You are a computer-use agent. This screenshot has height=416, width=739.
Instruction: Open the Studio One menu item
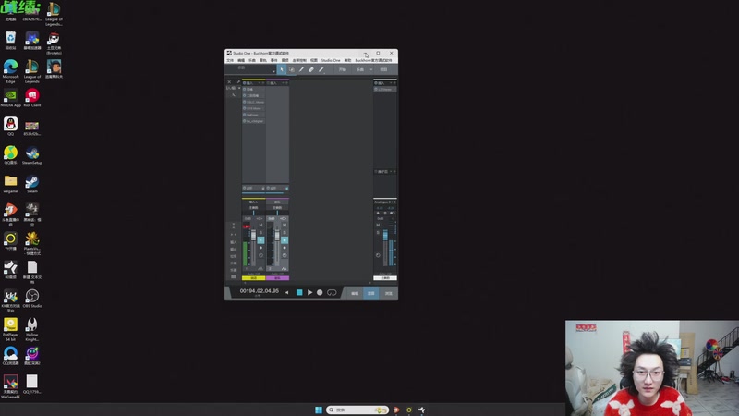click(x=331, y=60)
